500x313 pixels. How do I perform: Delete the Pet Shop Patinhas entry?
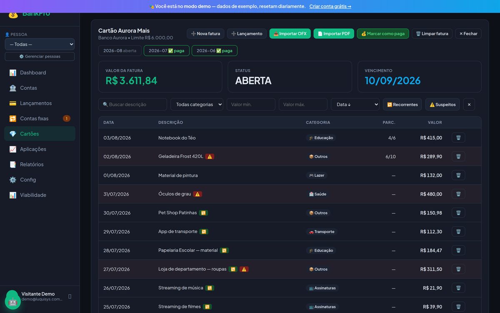pyautogui.click(x=458, y=213)
